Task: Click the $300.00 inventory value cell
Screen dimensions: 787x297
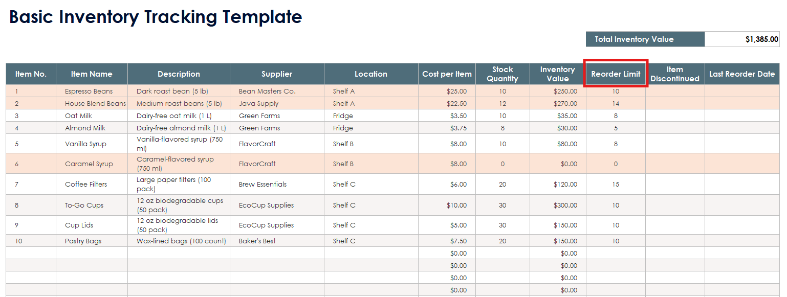Action: 557,205
